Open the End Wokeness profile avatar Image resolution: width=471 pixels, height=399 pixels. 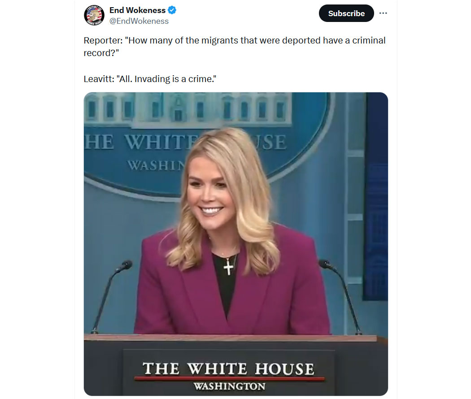click(x=94, y=15)
